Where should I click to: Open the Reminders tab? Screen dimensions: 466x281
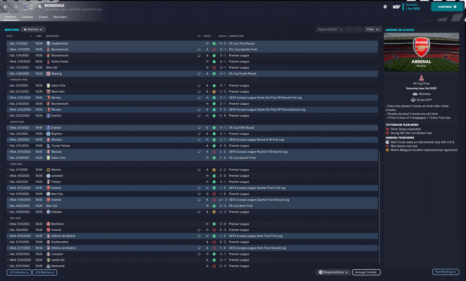[60, 17]
